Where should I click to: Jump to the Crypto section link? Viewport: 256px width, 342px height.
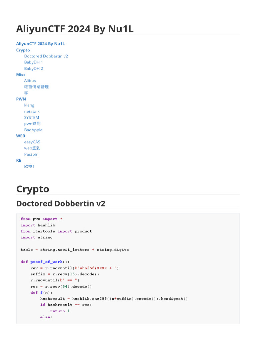23,50
